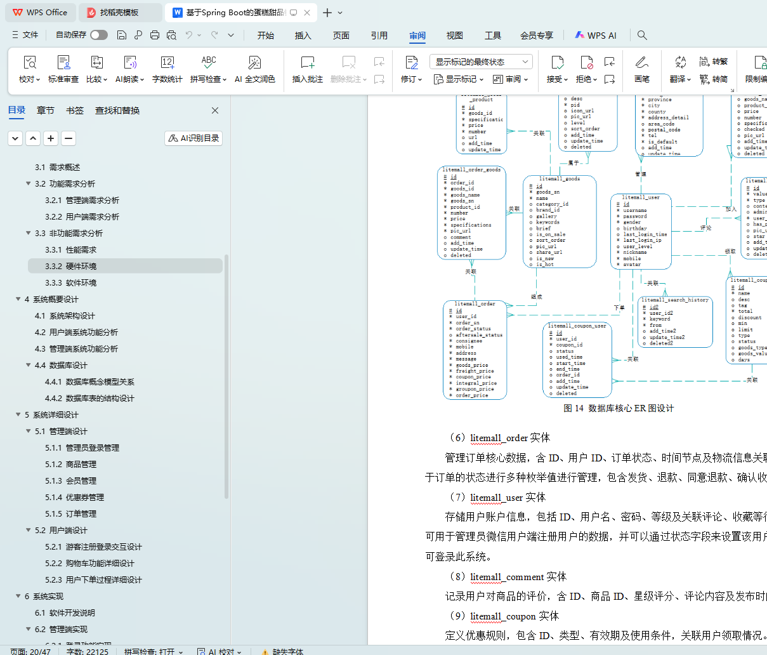
Task: Toggle the 自动保存 autosave switch
Action: 98,35
